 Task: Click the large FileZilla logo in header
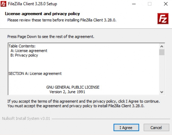pyautogui.click(x=163, y=19)
